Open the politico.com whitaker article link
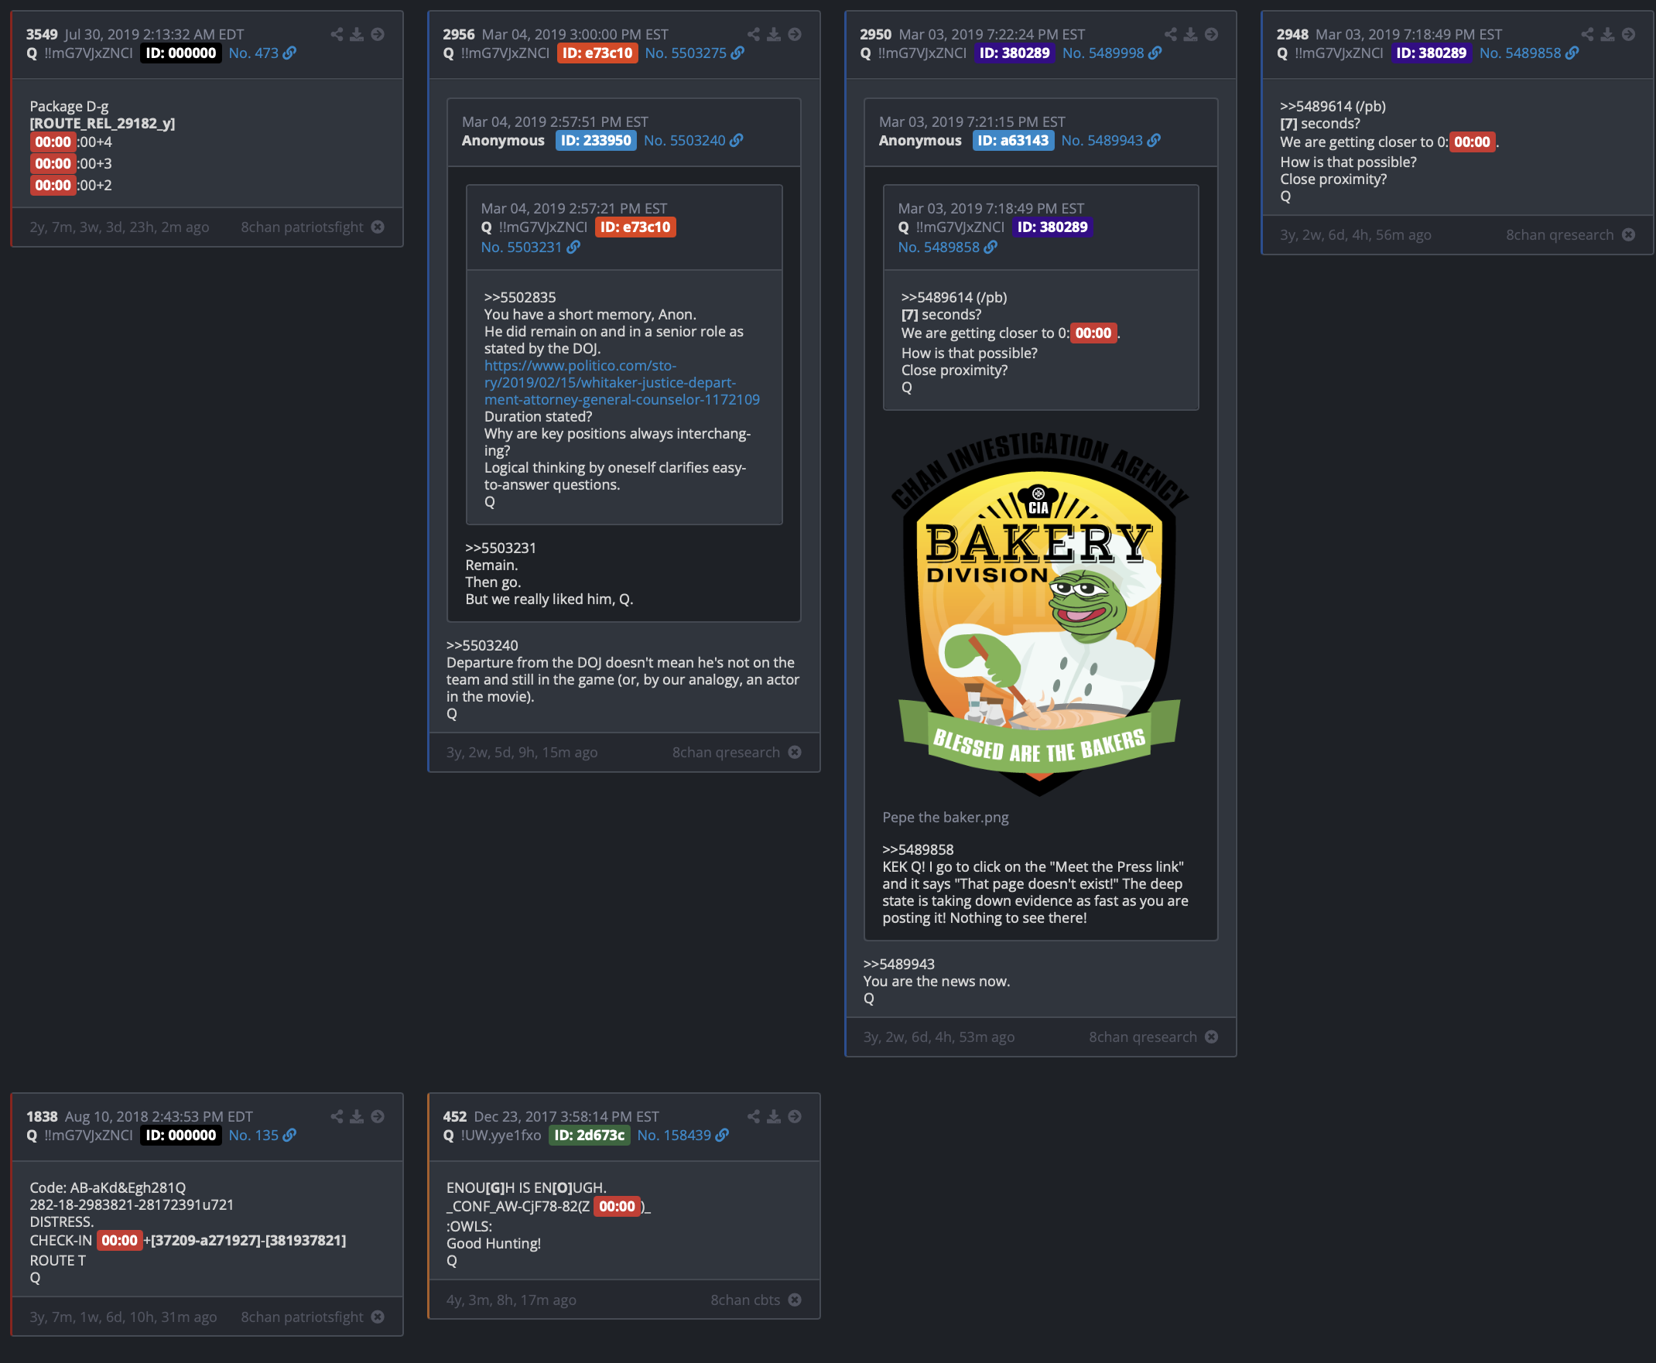1656x1363 pixels. 622,382
